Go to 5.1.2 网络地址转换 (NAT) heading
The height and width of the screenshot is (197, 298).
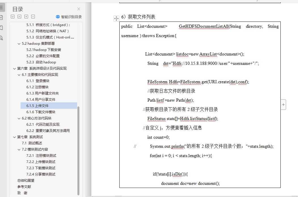[48, 31]
